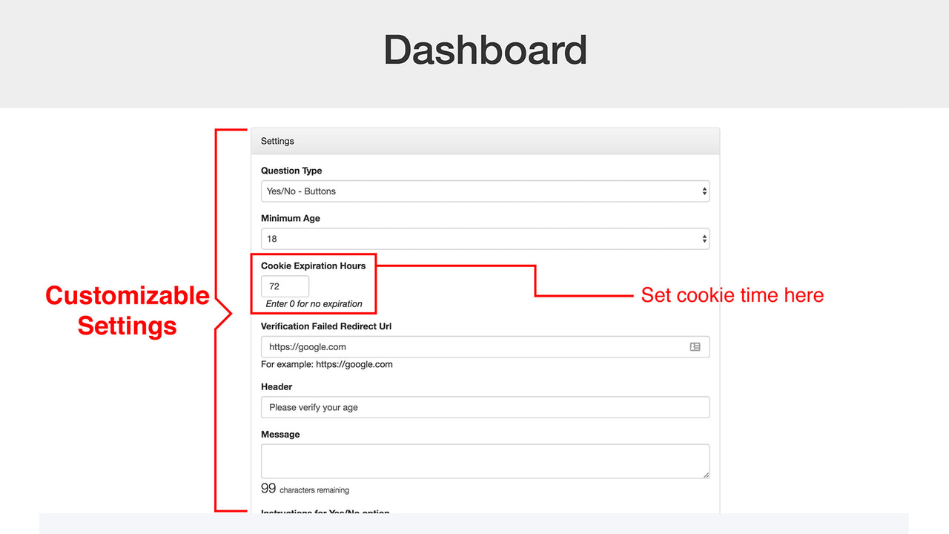Click the Dashboard title
The height and width of the screenshot is (534, 949).
pyautogui.click(x=485, y=50)
